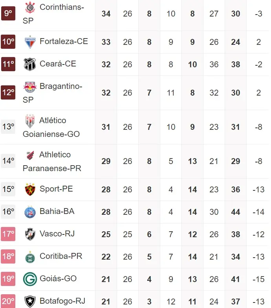Select the Vasco-RJ team name
The height and width of the screenshot is (308, 271).
click(57, 234)
